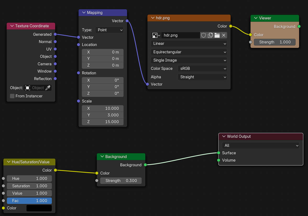Open the Alpha mode Straight dropdown
Viewport: 308px width, 216px height.
click(x=202, y=77)
